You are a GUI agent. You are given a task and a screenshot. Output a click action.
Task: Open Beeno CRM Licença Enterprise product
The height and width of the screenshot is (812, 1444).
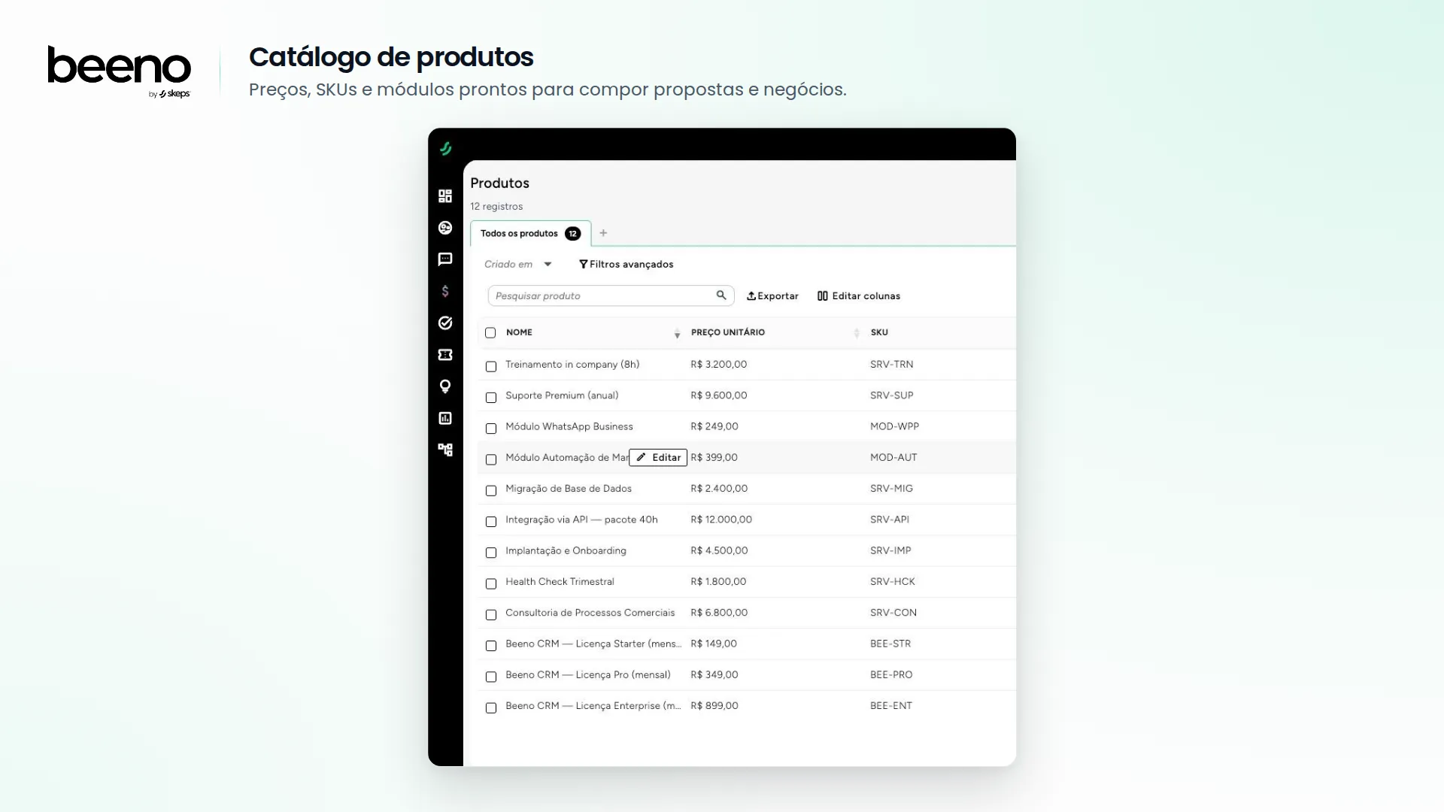593,706
